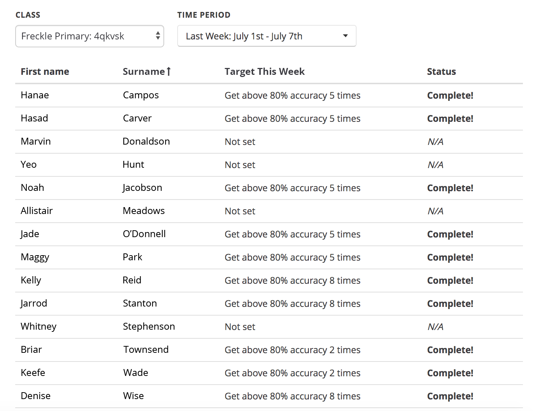Click Not set target for Marvin Donaldson
The width and height of the screenshot is (541, 411).
(240, 142)
